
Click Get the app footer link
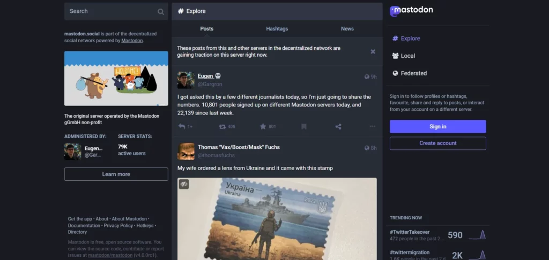[80, 219]
